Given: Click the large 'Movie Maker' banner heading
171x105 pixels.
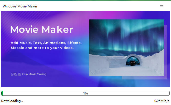Looking at the screenshot, I should pos(42,30).
